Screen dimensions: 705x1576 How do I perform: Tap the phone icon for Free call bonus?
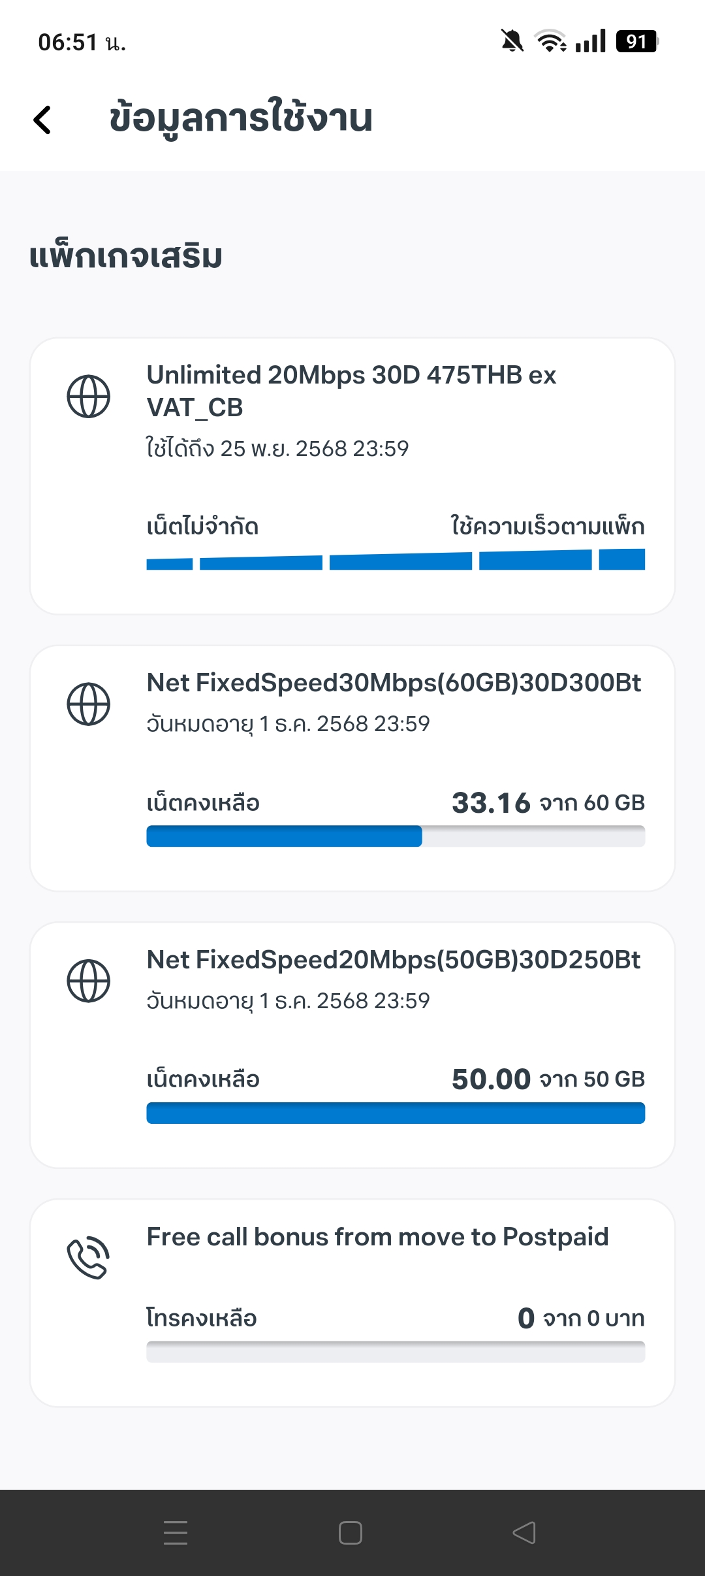89,1257
